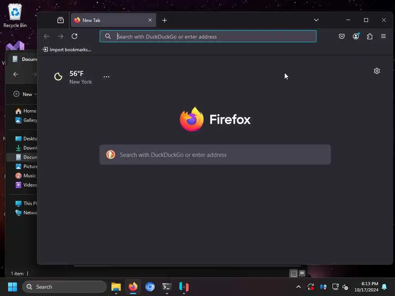The height and width of the screenshot is (296, 395).
Task: Go back in File Explorer window
Action: 15,74
